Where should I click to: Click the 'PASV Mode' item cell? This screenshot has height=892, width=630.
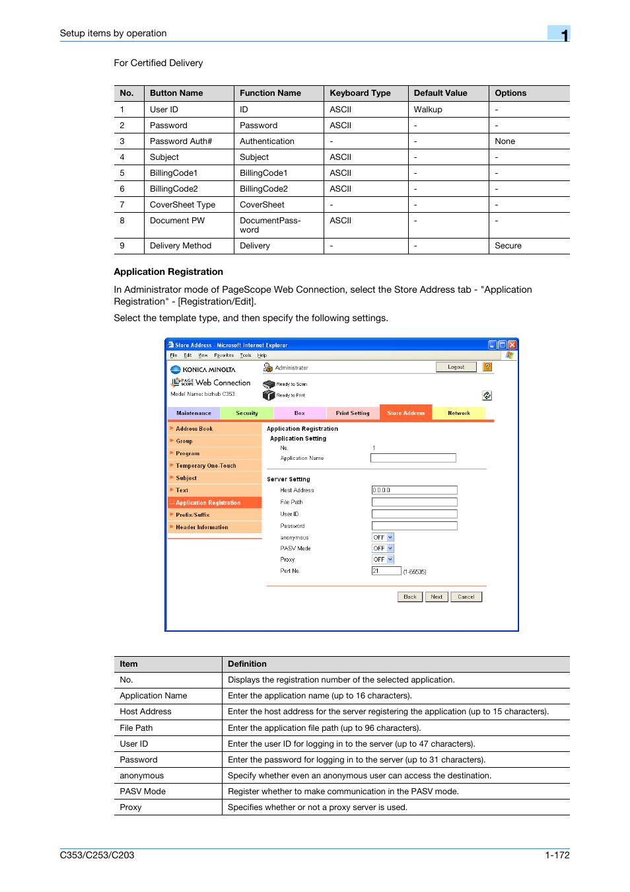coord(168,792)
